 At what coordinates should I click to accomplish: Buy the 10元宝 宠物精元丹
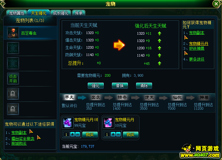(130, 134)
